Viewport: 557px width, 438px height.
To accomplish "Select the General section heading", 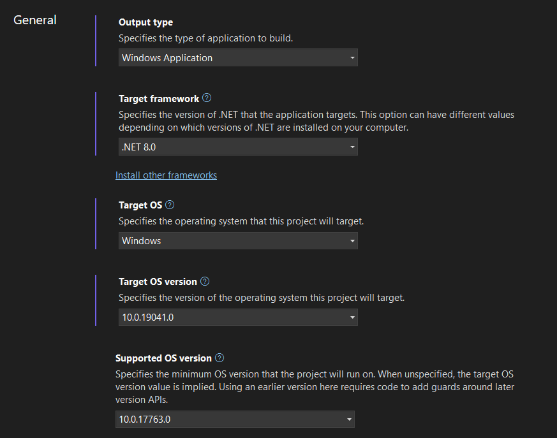I will pyautogui.click(x=35, y=20).
